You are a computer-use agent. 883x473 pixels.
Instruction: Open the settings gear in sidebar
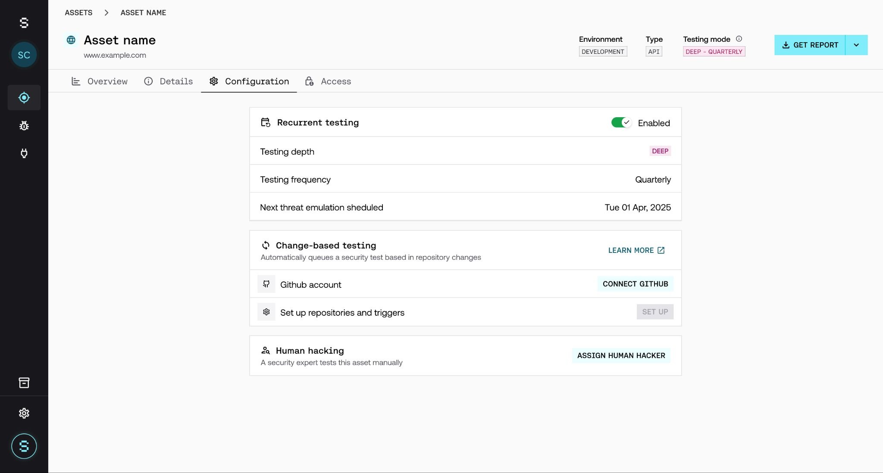[24, 413]
